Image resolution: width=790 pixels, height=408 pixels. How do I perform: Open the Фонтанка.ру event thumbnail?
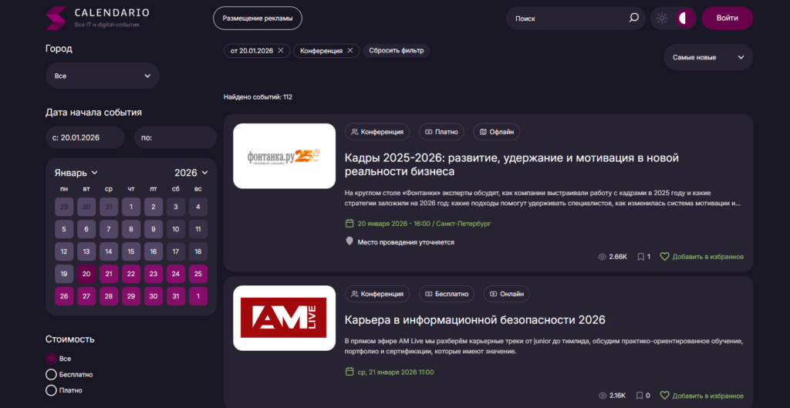[x=284, y=156]
